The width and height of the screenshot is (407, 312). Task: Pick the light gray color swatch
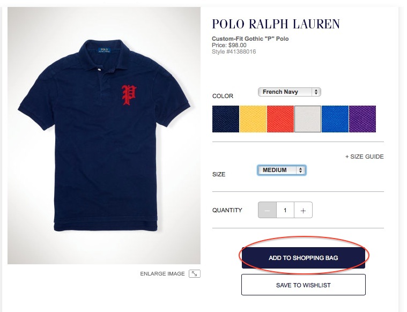(308, 119)
